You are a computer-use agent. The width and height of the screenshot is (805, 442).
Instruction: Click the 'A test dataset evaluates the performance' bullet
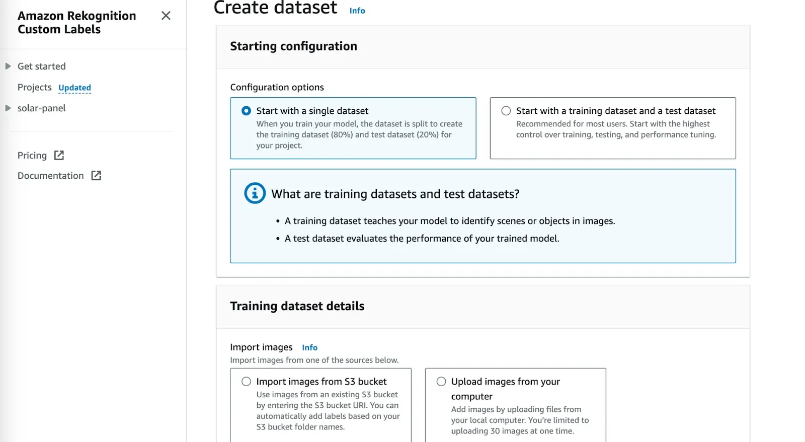pos(422,239)
